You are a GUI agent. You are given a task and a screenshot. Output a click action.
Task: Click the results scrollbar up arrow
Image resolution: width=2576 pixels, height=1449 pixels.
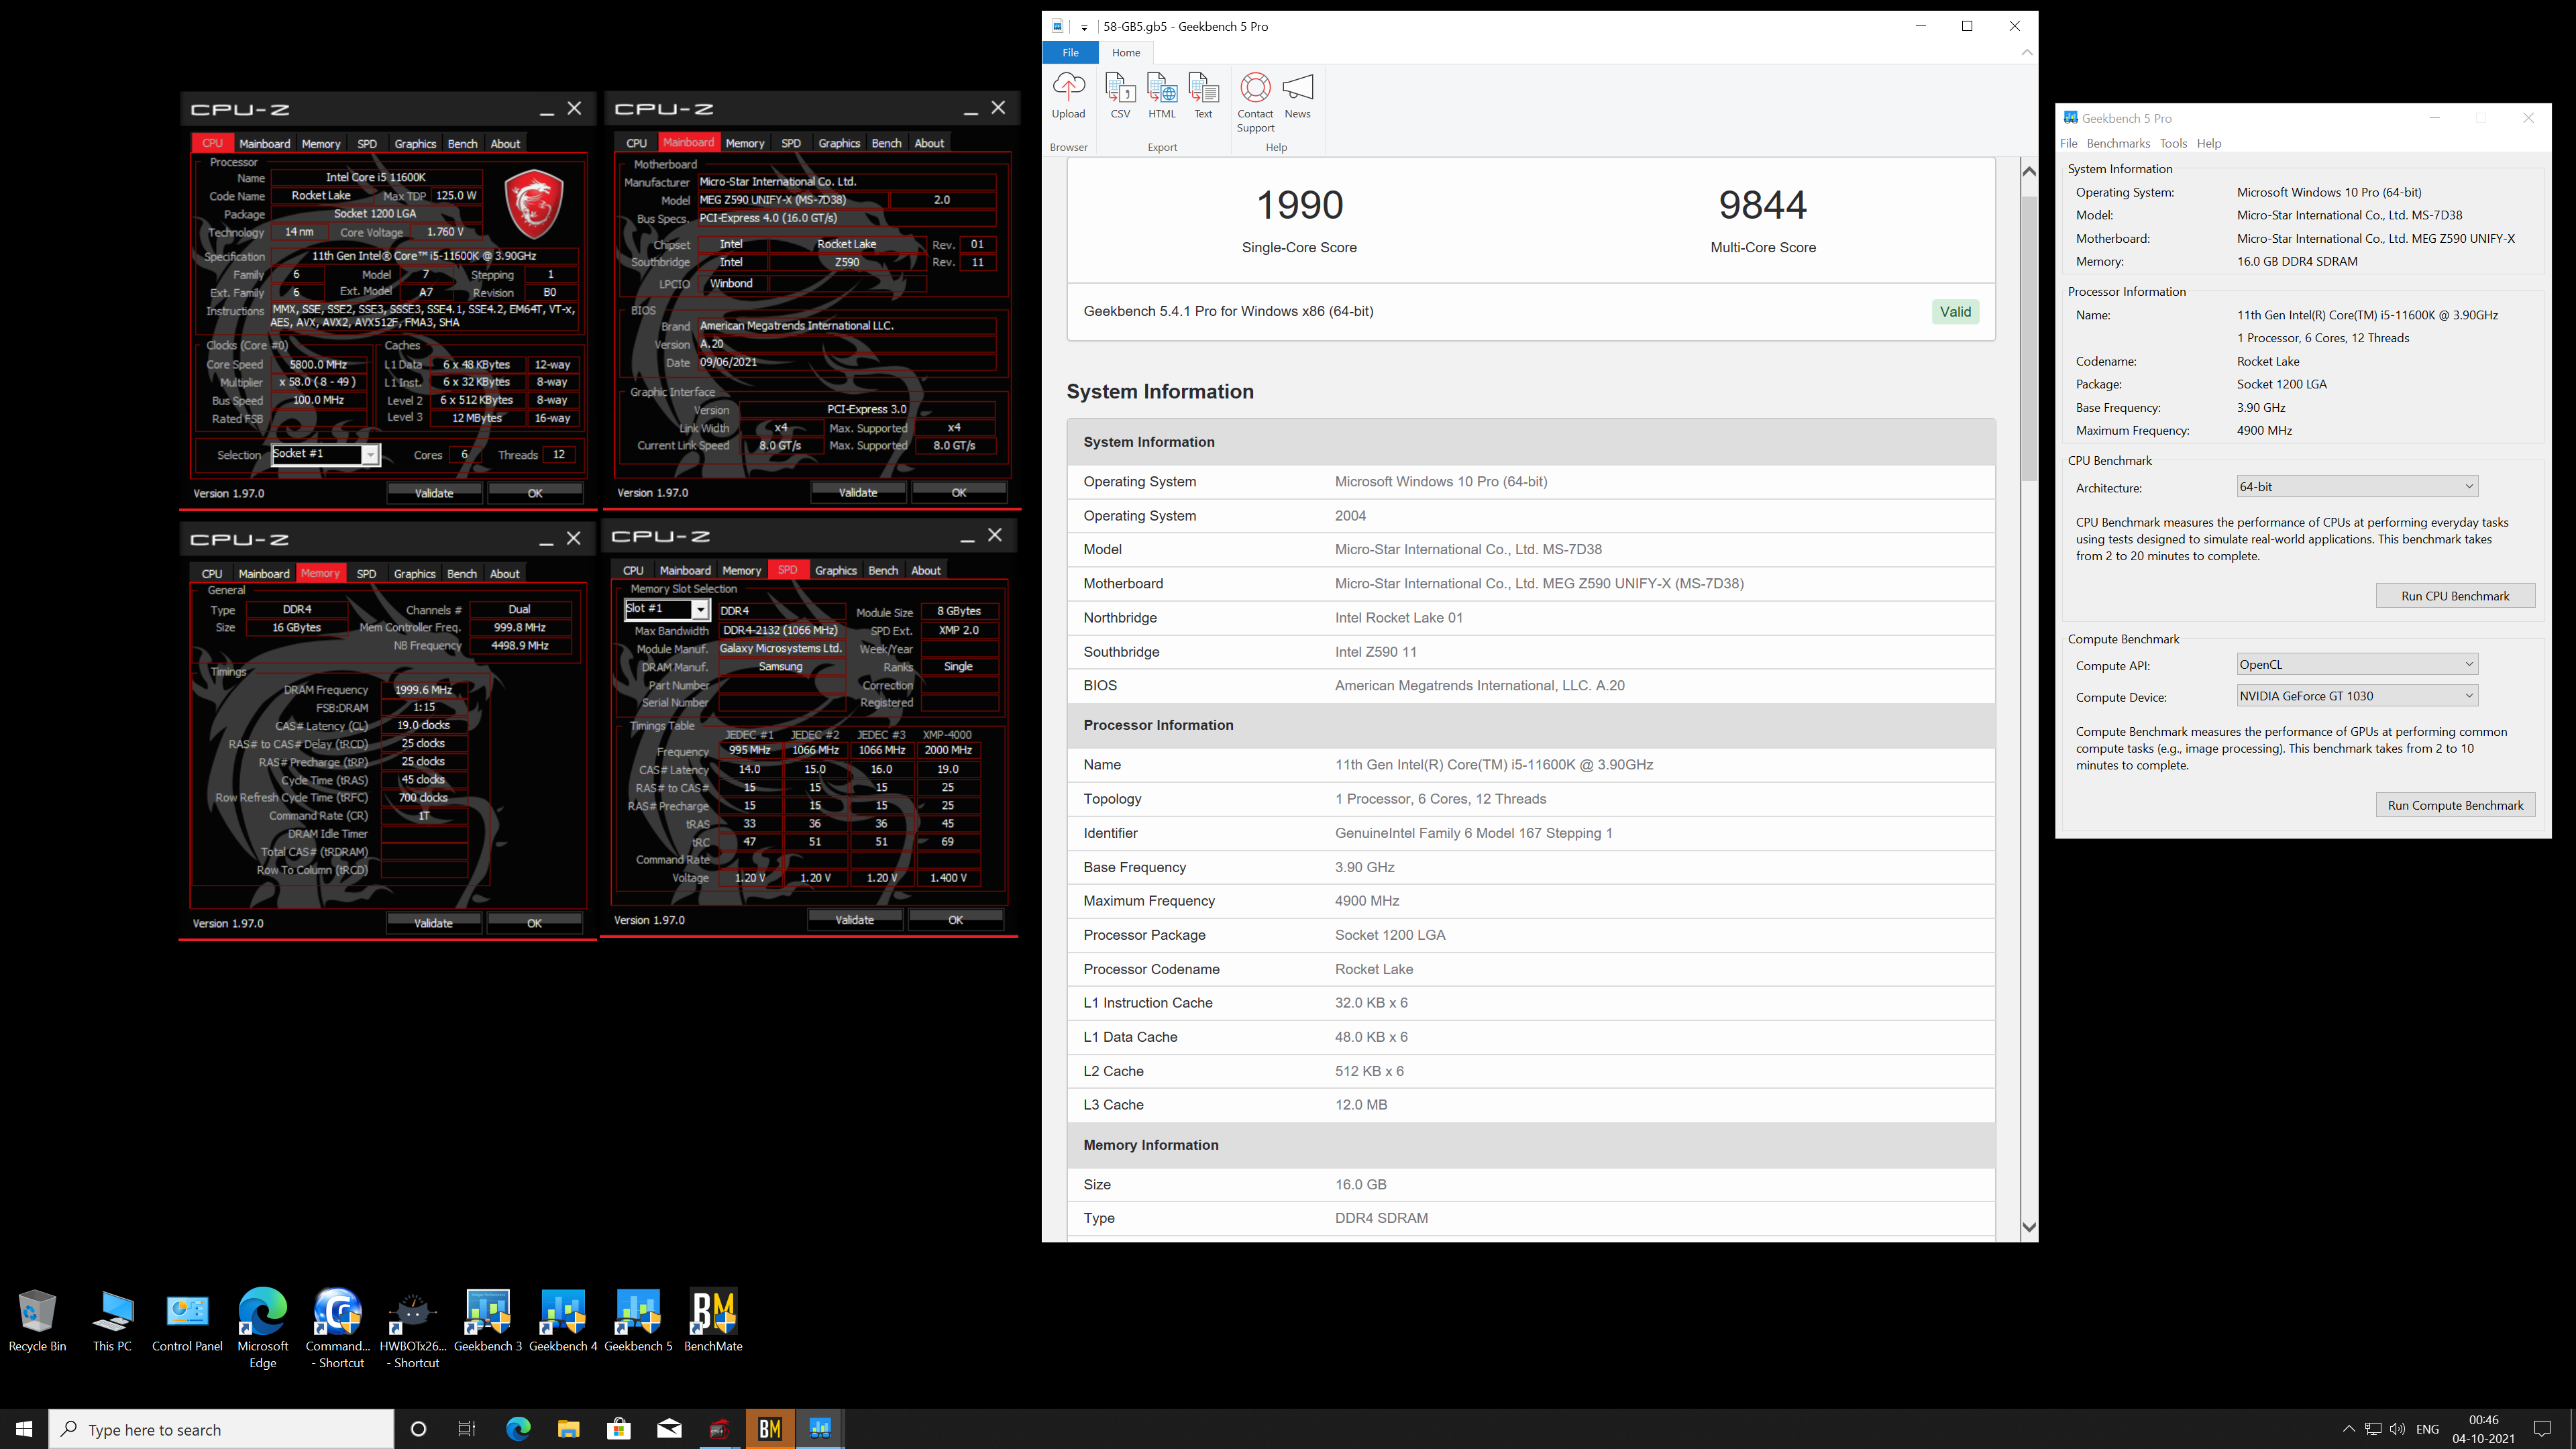click(x=2029, y=171)
